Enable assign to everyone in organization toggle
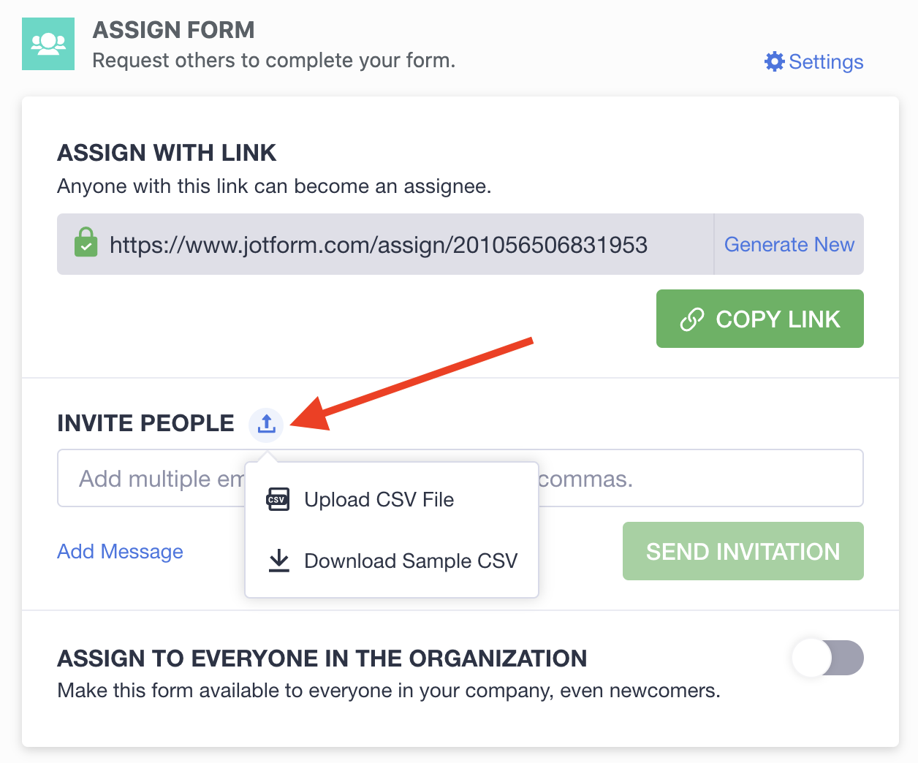The width and height of the screenshot is (918, 763). point(827,658)
